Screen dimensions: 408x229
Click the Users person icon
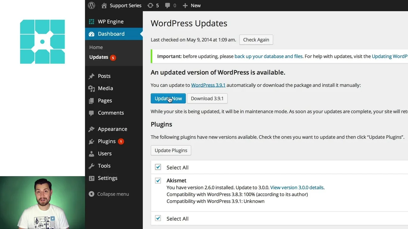pyautogui.click(x=91, y=154)
